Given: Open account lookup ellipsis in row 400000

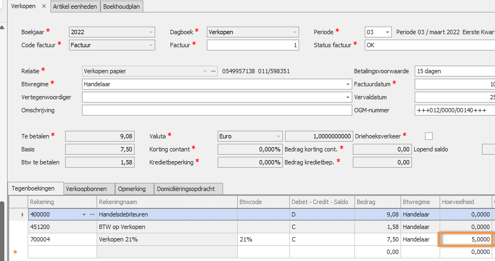Looking at the screenshot, I should pyautogui.click(x=92, y=215).
